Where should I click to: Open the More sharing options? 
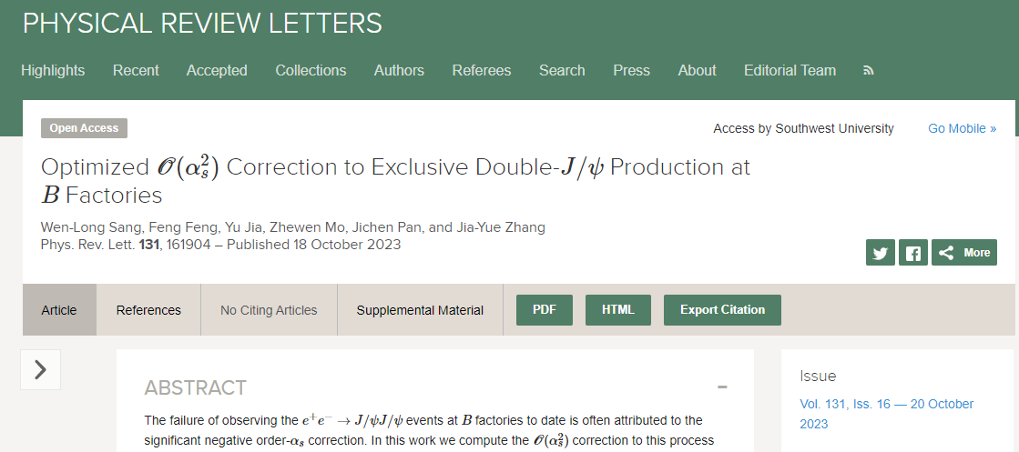pyautogui.click(x=964, y=253)
